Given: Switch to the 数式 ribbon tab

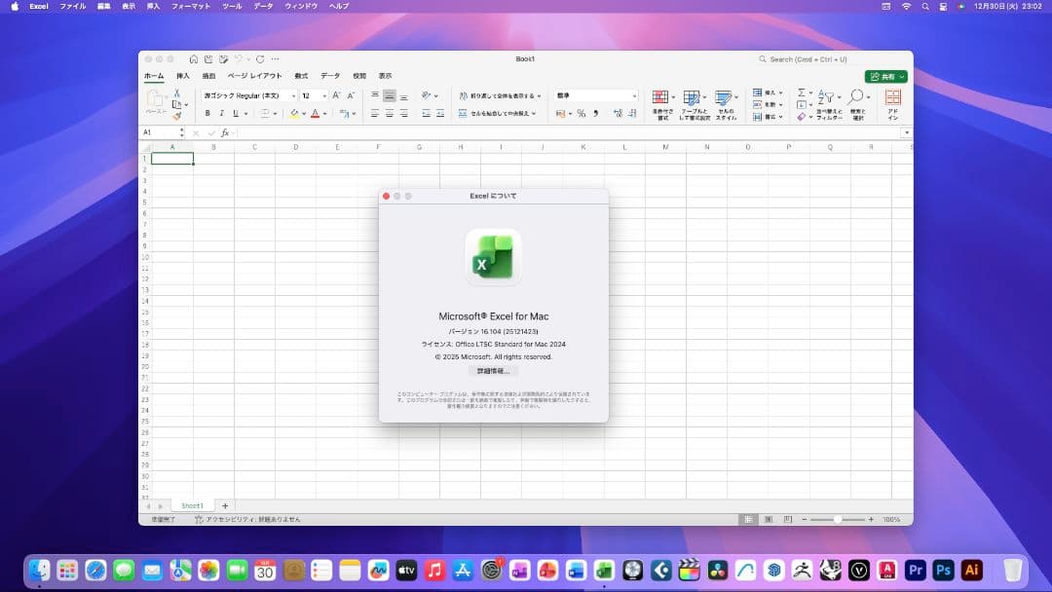Looking at the screenshot, I should [302, 75].
